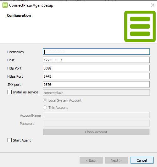The image size is (157, 167).
Task: Click into the Host field showing 127.0.0.1
Action: [96, 60]
